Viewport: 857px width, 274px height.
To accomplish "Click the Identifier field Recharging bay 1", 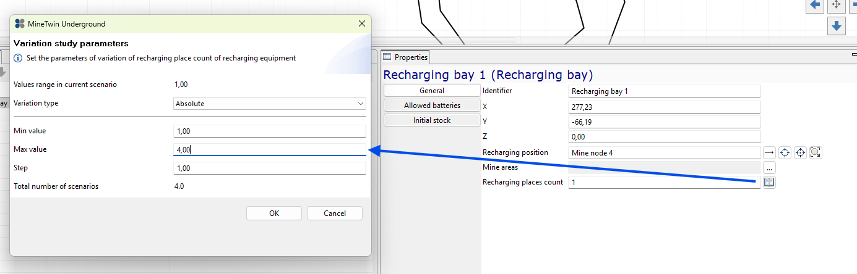I will (x=664, y=91).
